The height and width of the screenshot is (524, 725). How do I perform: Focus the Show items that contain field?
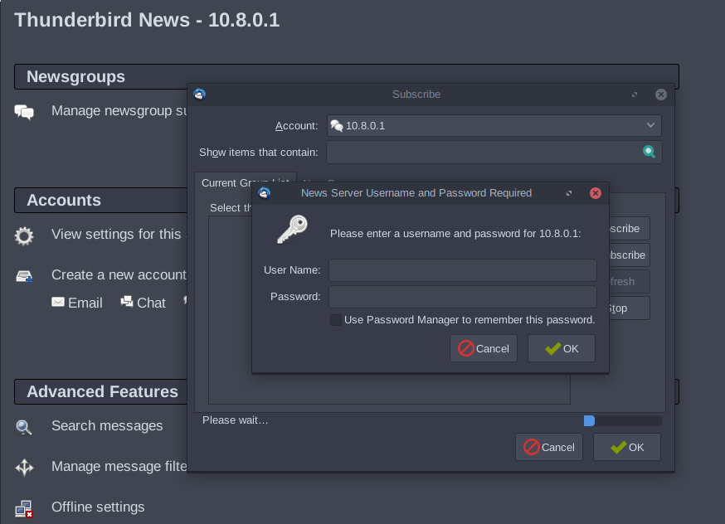click(494, 152)
